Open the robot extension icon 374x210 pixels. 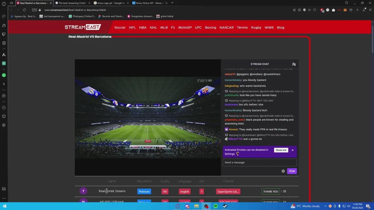[333, 10]
